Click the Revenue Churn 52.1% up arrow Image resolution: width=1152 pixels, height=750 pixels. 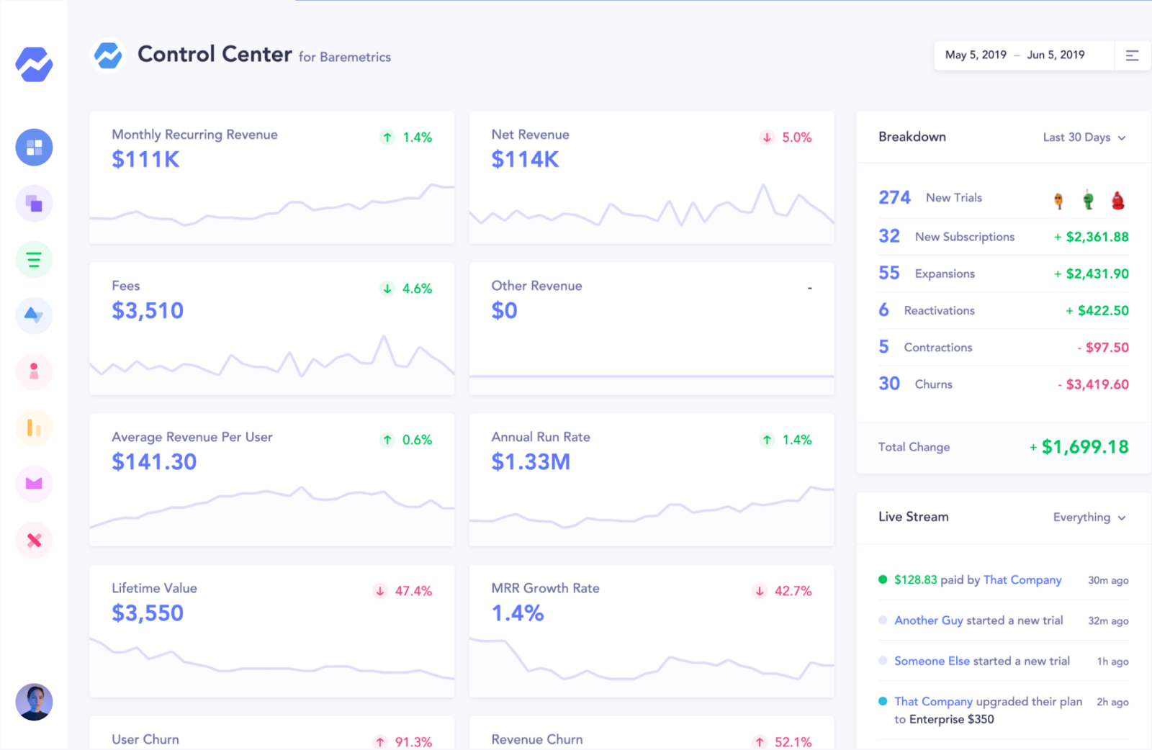point(760,742)
